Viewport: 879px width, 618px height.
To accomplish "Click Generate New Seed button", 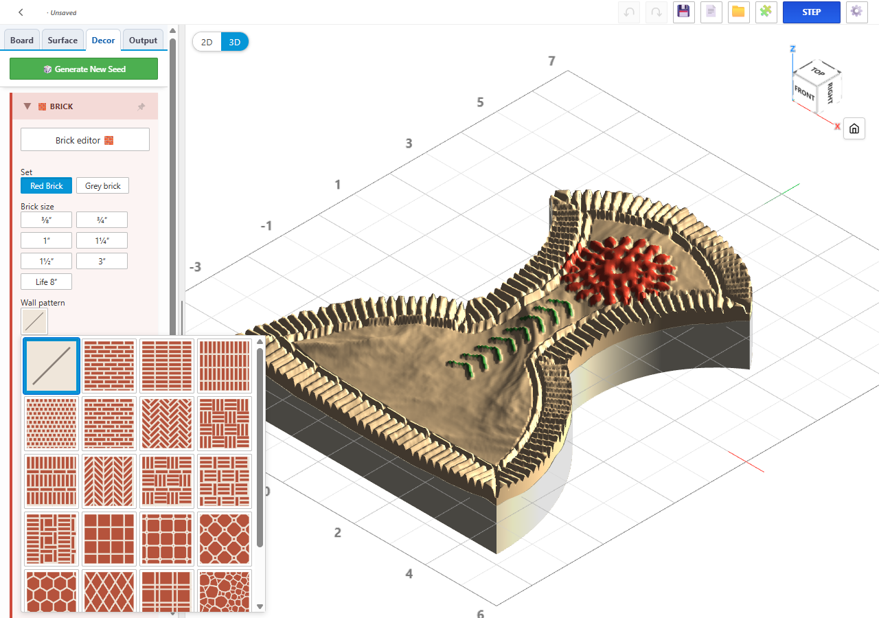I will coord(84,69).
